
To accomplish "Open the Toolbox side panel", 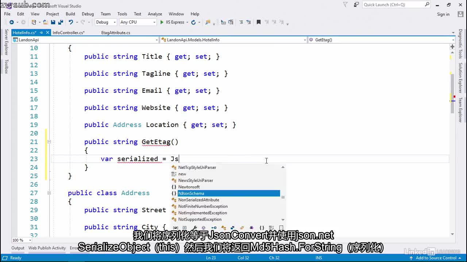I will point(6,66).
